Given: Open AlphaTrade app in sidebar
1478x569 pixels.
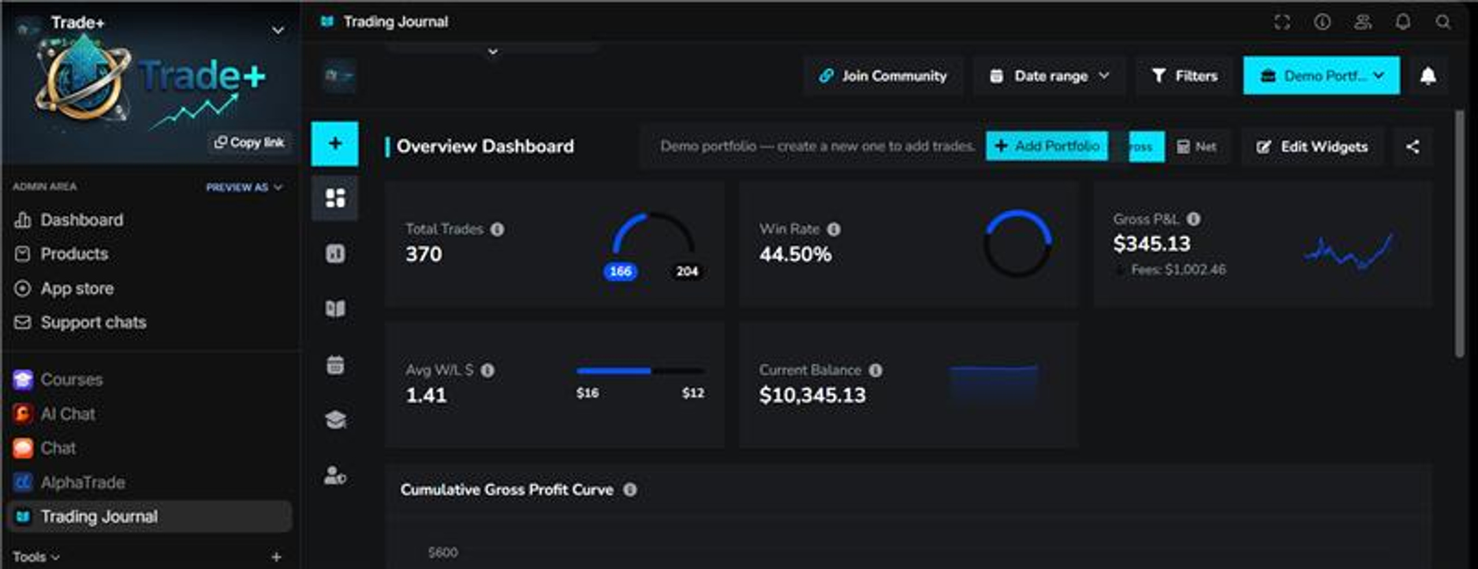Looking at the screenshot, I should (x=69, y=482).
